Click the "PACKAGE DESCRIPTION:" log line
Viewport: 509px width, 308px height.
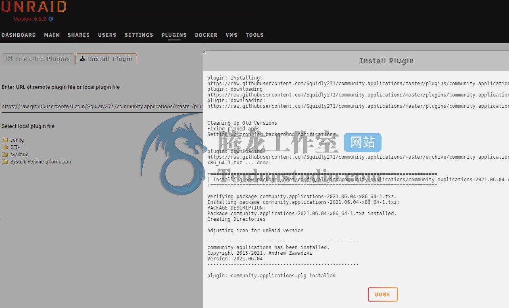click(236, 208)
